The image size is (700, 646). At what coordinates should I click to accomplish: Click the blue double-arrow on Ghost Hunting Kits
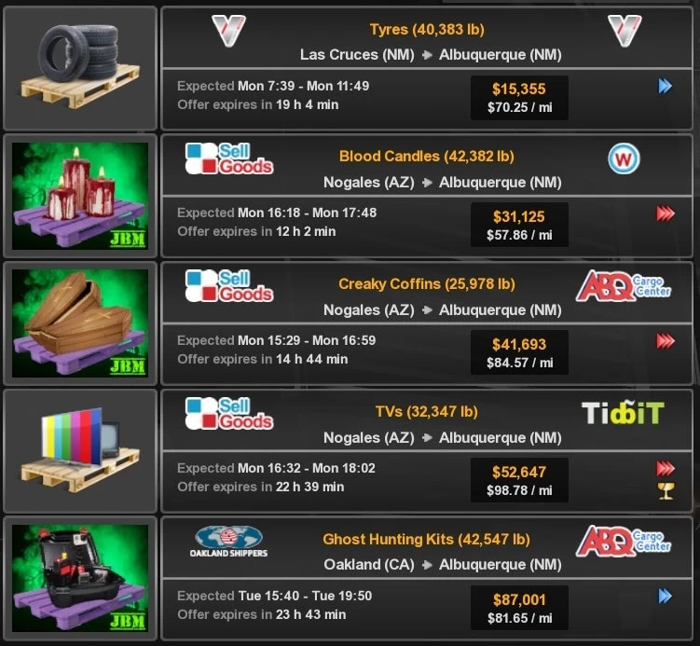click(x=666, y=596)
